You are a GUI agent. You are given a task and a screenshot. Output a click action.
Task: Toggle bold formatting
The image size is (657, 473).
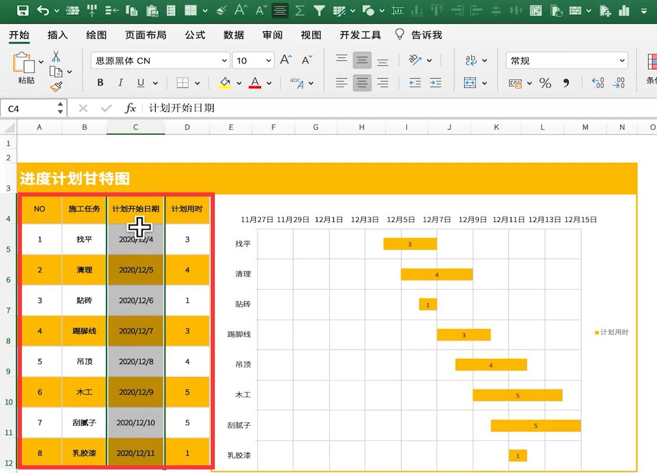tap(101, 83)
